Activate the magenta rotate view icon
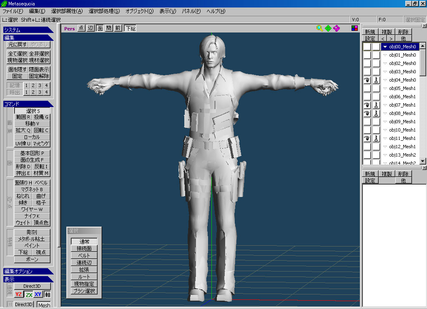The width and height of the screenshot is (427, 309). point(337,28)
